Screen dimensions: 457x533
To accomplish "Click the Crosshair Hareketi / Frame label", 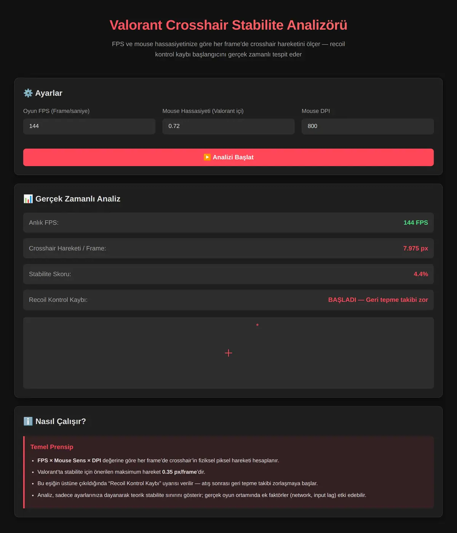I will [x=67, y=248].
